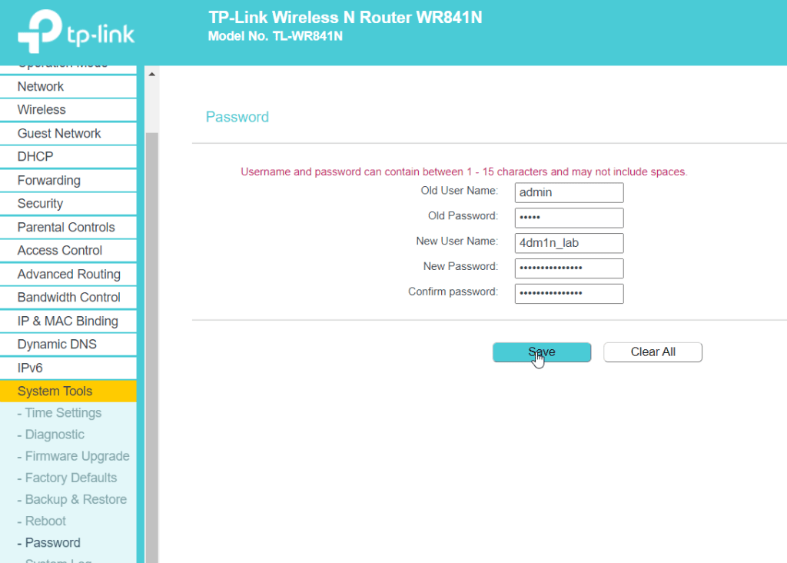
Task: Select Parental Controls in sidebar
Action: click(66, 228)
